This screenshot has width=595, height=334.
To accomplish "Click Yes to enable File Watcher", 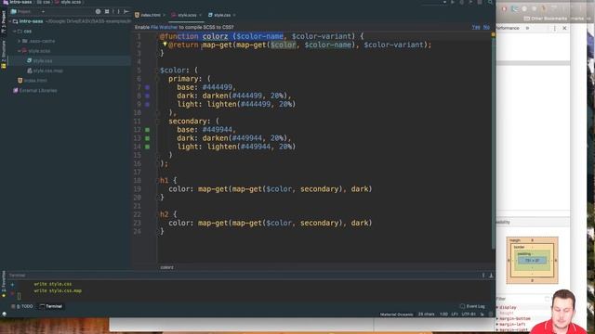I will 476,27.
